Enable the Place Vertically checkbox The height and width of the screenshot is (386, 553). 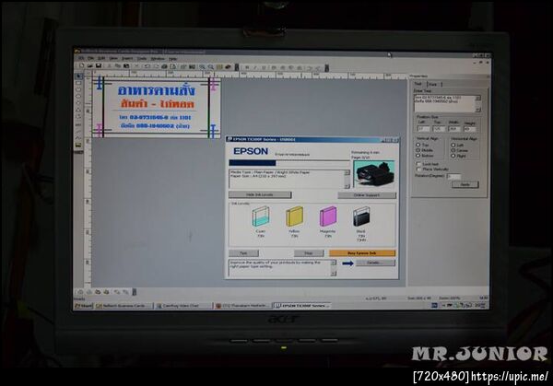pyautogui.click(x=418, y=170)
